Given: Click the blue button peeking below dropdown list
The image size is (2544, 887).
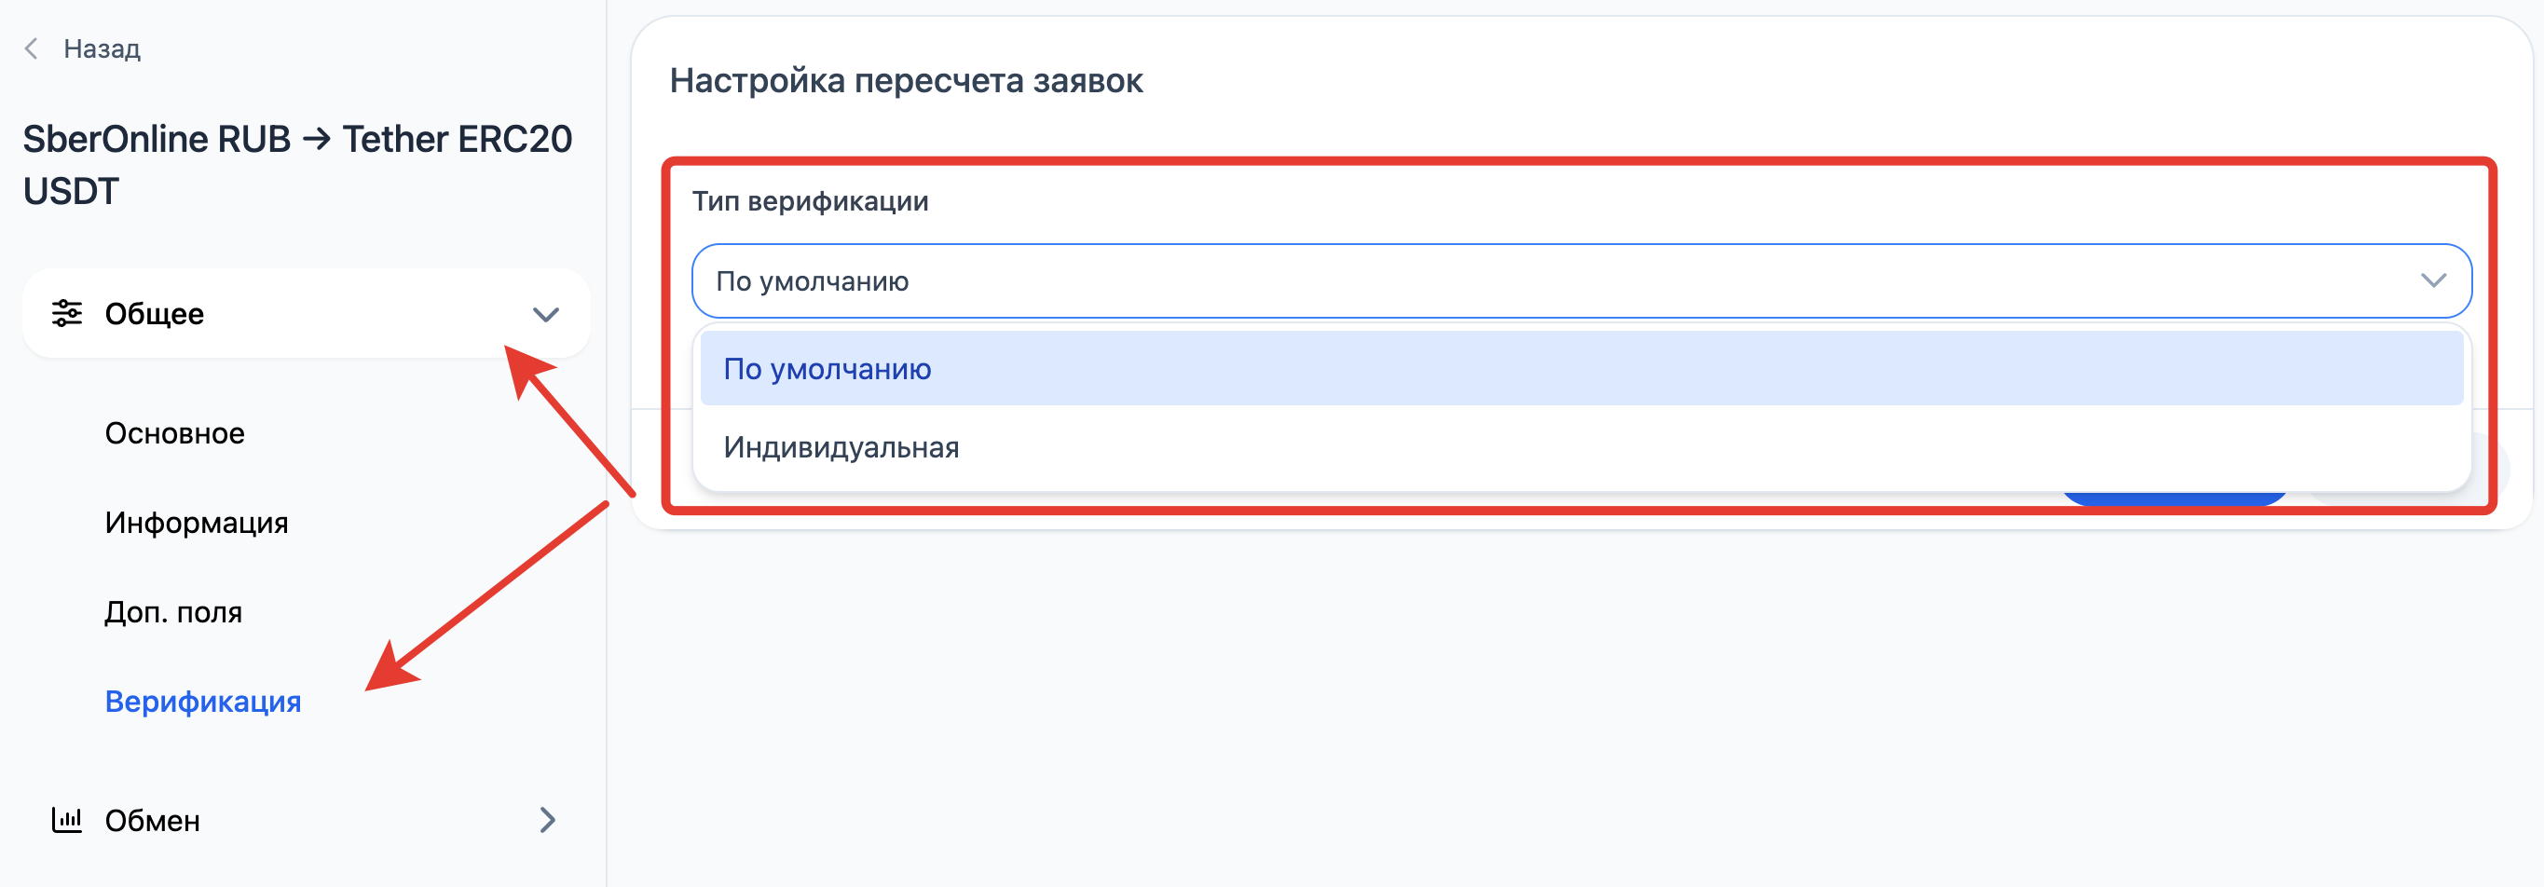Looking at the screenshot, I should coord(2173,498).
